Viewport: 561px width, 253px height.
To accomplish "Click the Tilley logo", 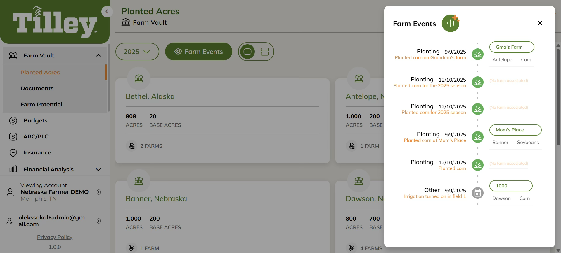I will 55,22.
